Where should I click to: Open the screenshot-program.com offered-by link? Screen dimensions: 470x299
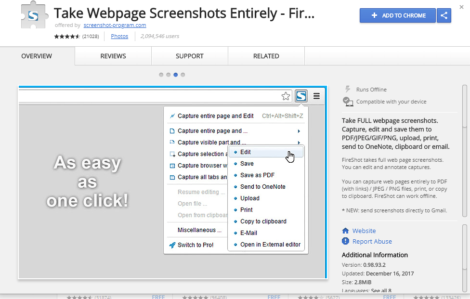point(115,25)
